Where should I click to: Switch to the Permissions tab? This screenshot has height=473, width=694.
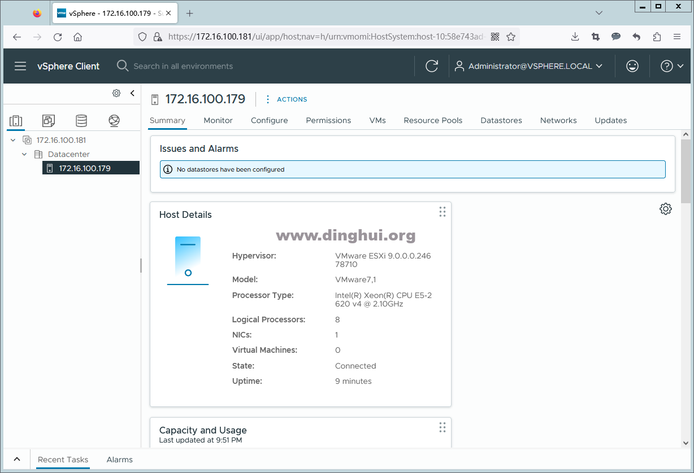[x=328, y=120]
